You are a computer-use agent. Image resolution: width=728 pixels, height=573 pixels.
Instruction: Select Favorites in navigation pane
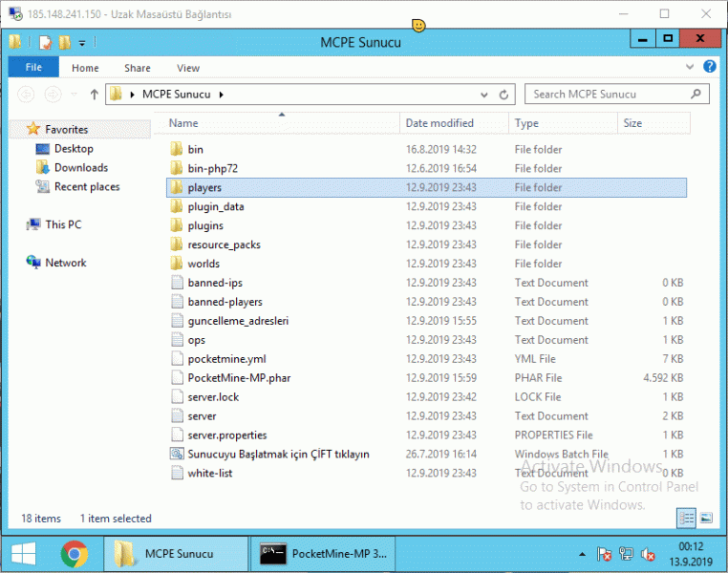point(66,130)
